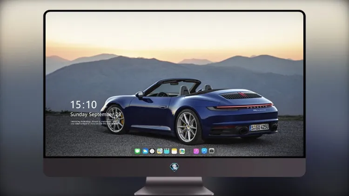Open the green Messages app in dock
This screenshot has width=349, height=196.
138,151
